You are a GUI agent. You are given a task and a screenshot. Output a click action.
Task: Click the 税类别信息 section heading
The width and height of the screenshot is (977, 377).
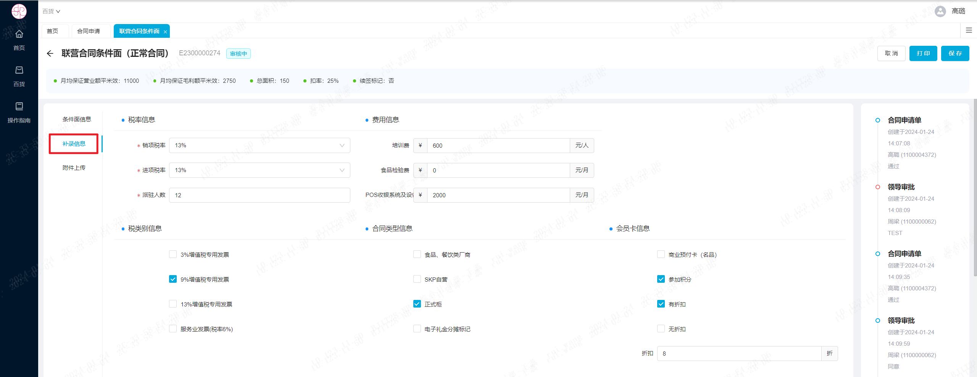coord(145,229)
